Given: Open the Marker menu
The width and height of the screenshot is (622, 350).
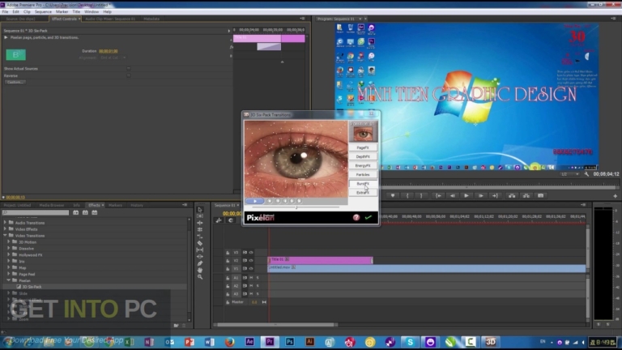Looking at the screenshot, I should click(x=62, y=12).
